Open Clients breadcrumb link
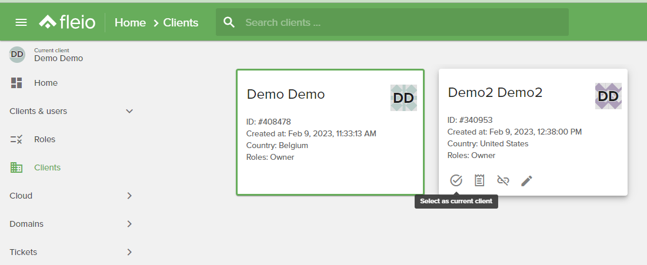This screenshot has width=647, height=265. tap(181, 22)
